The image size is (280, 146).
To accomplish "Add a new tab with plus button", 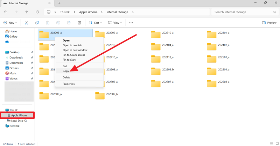I will (x=59, y=3).
